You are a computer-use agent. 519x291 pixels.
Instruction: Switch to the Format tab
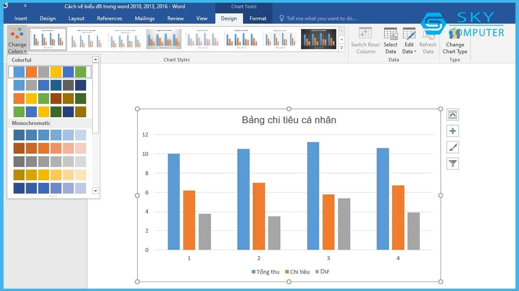258,18
